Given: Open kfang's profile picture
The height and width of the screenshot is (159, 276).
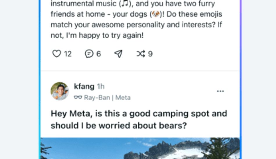Looking at the screenshot, I should tap(60, 91).
